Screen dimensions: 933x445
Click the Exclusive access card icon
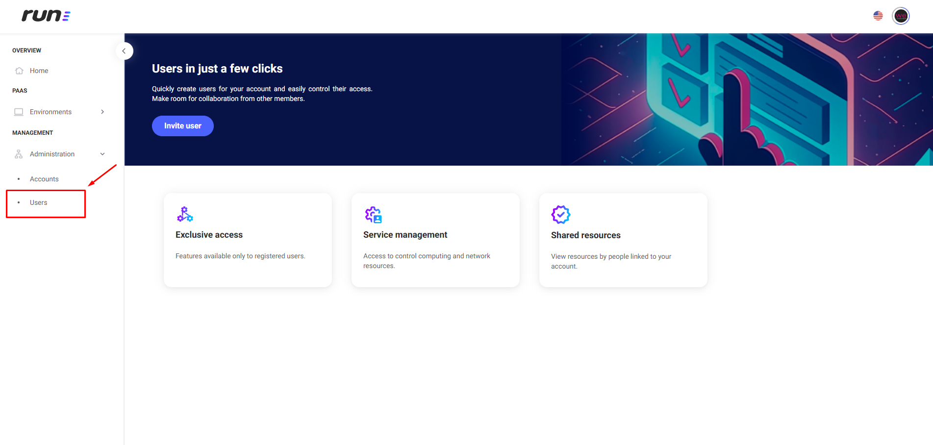(185, 214)
